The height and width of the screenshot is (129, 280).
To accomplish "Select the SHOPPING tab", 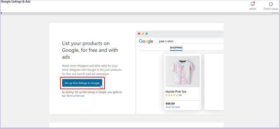I will tap(176, 48).
